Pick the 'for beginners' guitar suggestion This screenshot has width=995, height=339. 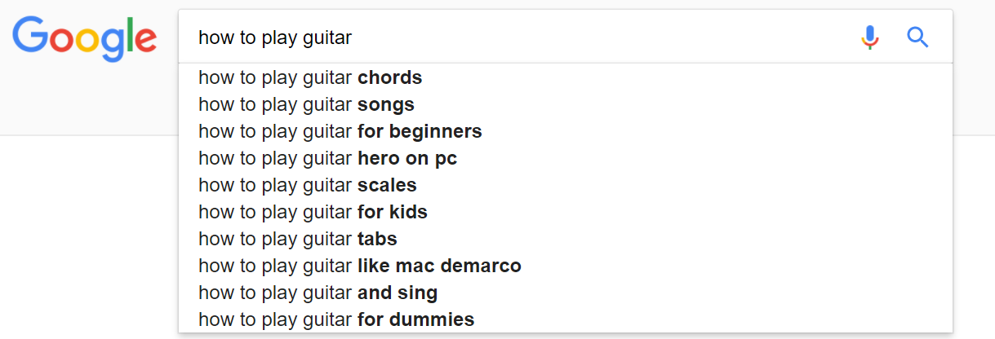[x=340, y=131]
